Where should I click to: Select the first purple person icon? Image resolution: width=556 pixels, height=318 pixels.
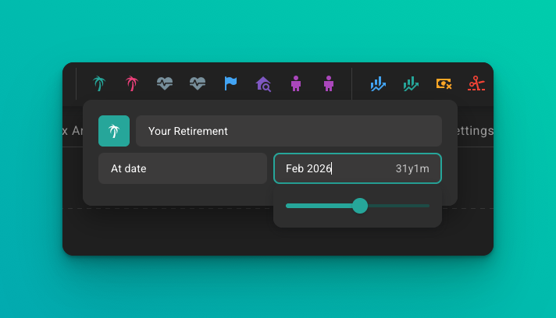click(x=296, y=83)
